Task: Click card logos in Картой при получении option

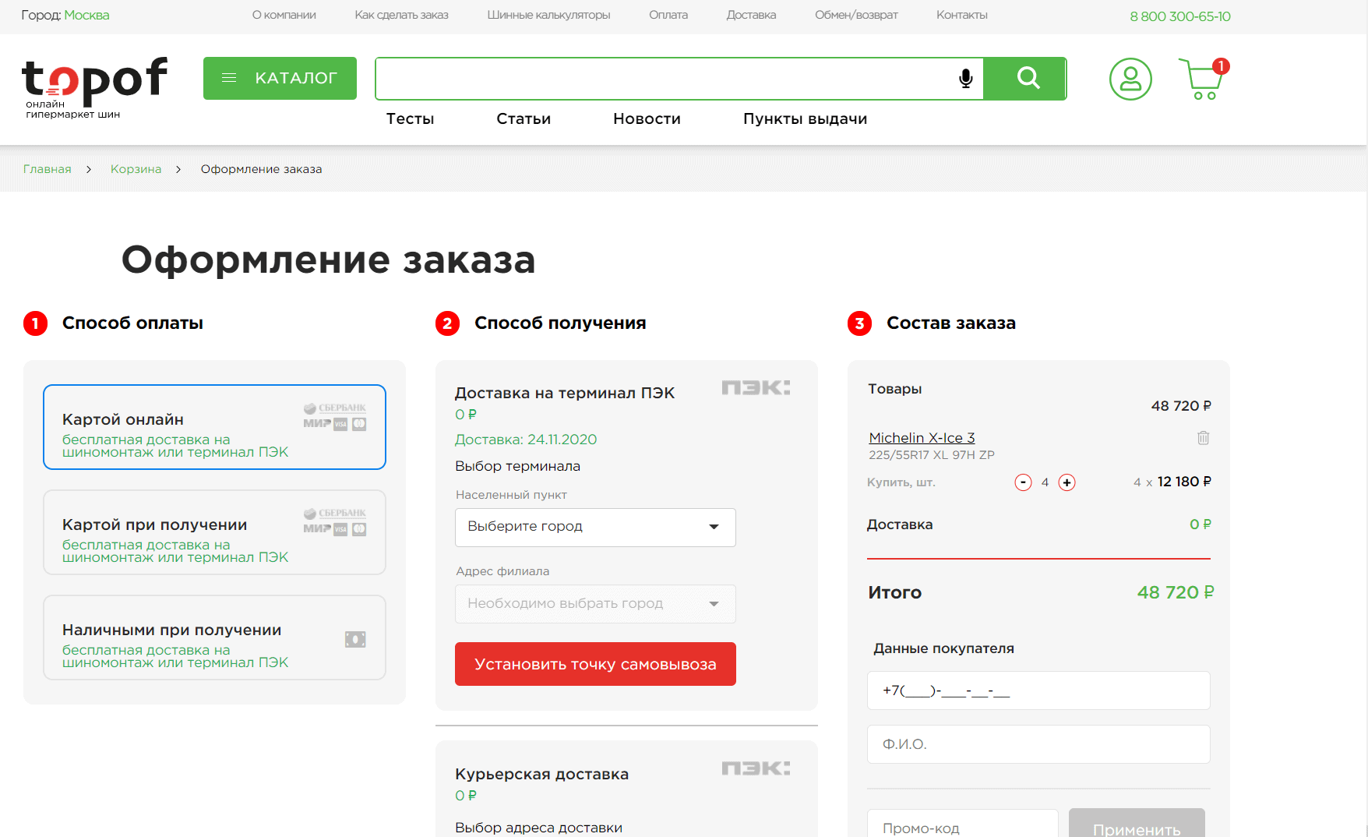Action: 335,522
